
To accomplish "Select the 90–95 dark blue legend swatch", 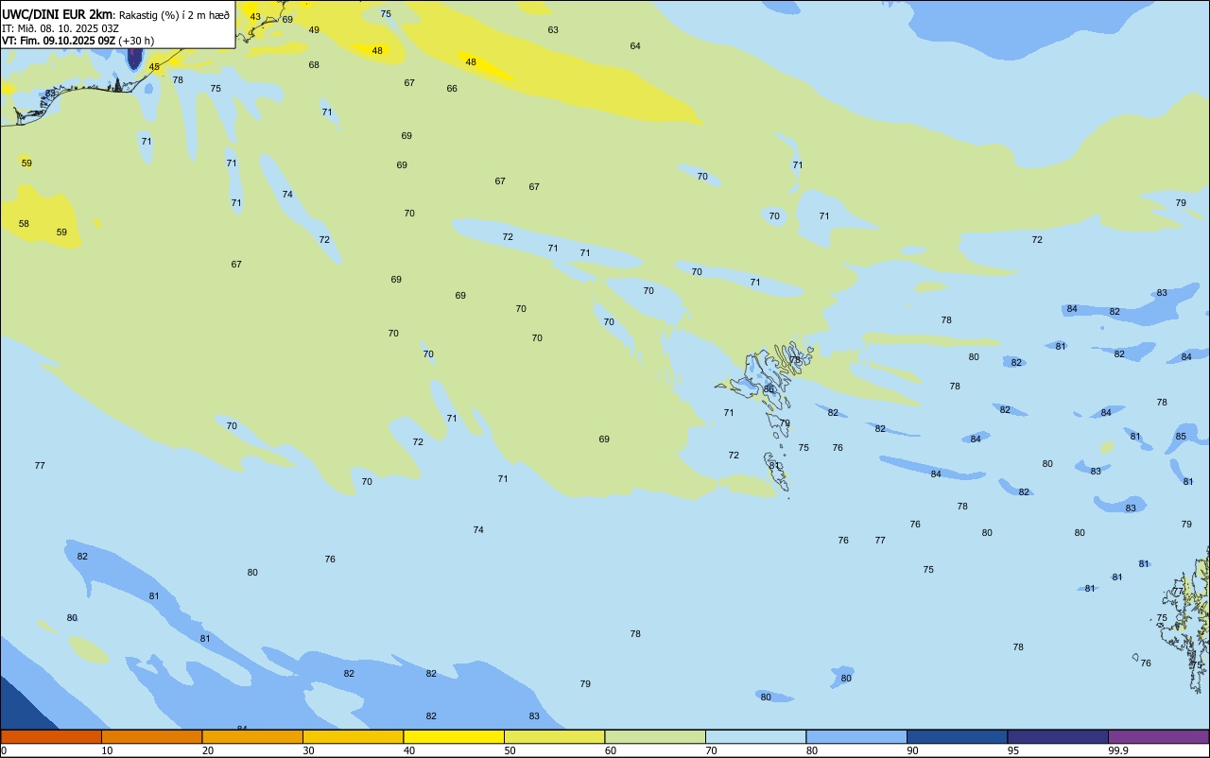I will pyautogui.click(x=957, y=736).
